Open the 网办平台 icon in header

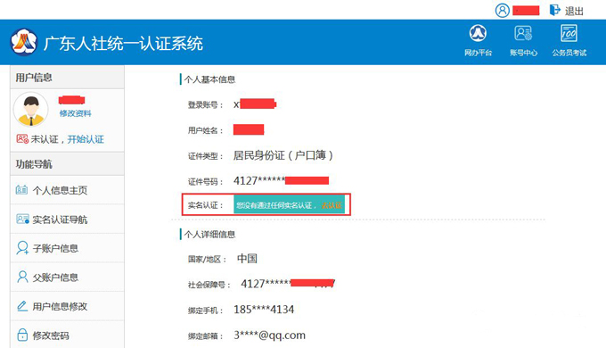click(478, 34)
